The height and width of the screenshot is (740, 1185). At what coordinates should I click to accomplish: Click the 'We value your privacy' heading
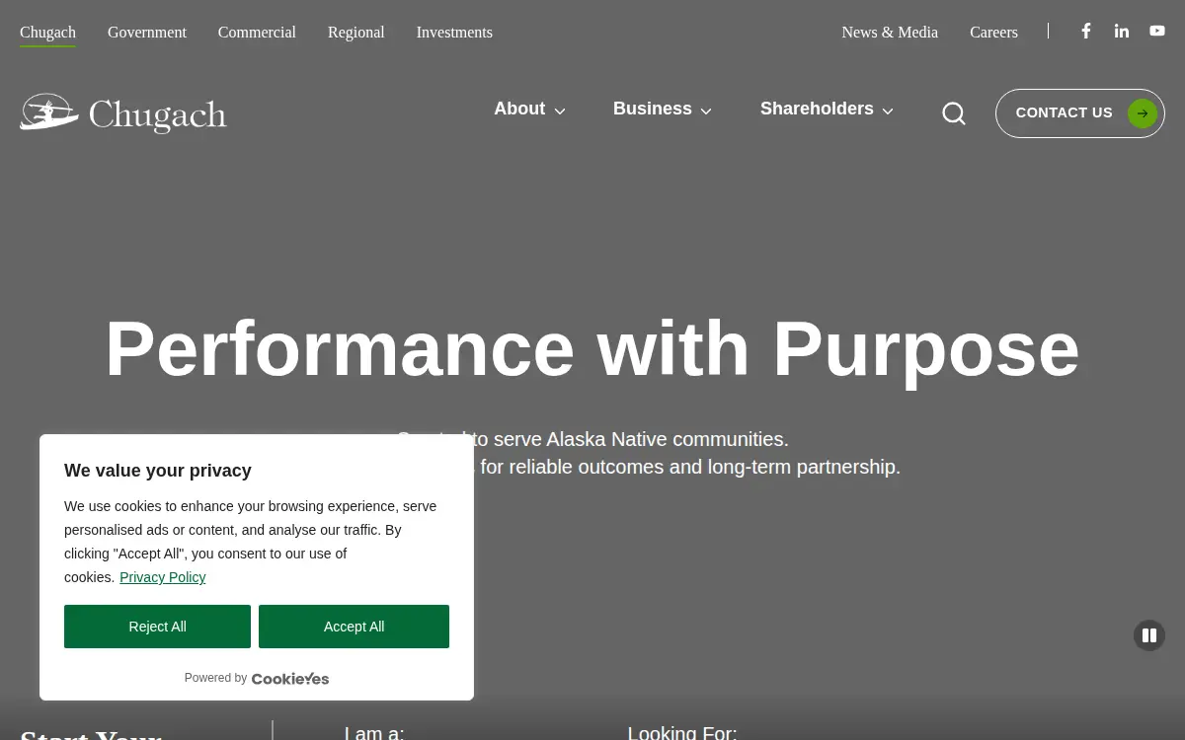point(158,471)
